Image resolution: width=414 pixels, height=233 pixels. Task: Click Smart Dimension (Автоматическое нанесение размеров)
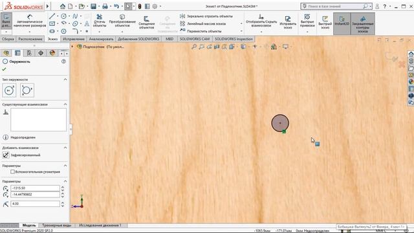pos(30,21)
